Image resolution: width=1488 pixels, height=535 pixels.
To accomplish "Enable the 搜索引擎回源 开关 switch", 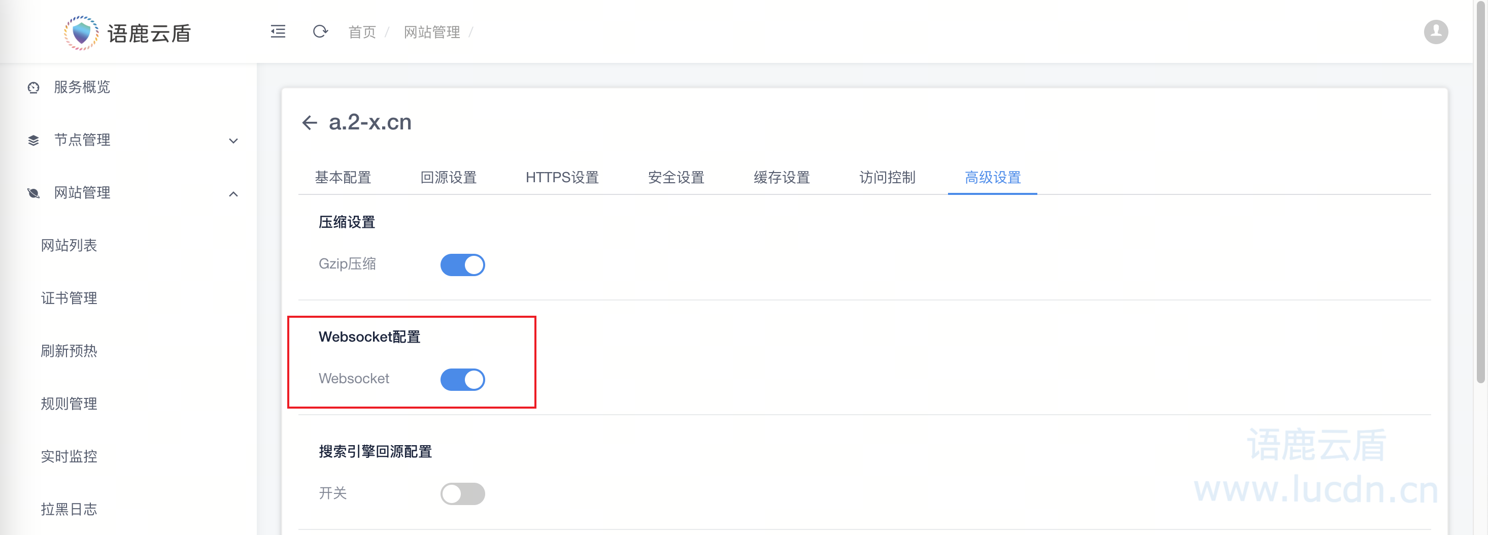I will click(463, 493).
